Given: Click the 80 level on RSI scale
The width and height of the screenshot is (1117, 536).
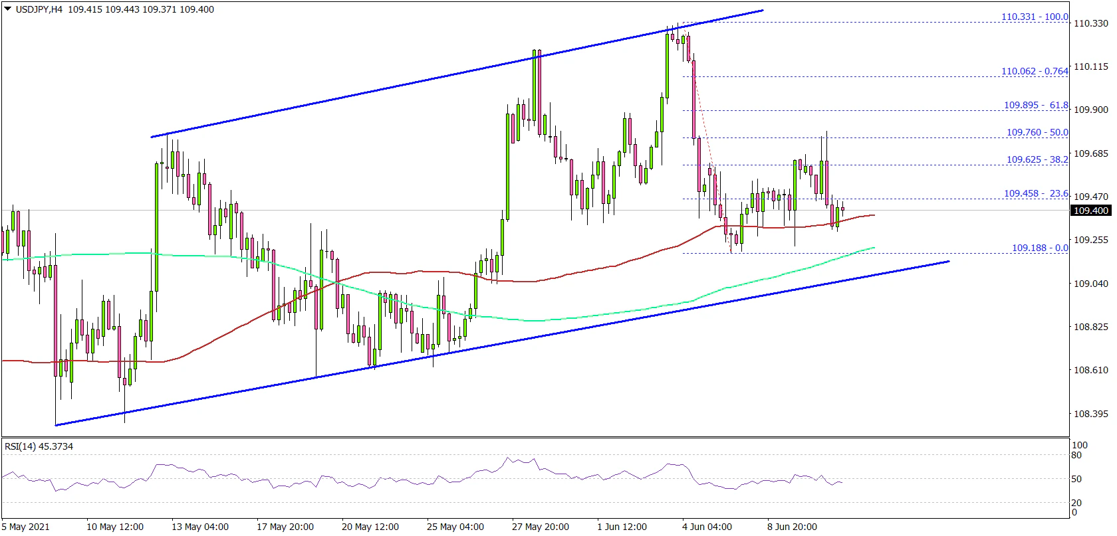Looking at the screenshot, I should [1076, 455].
